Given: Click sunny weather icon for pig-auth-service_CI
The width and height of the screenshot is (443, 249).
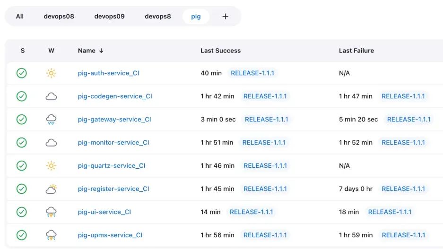Looking at the screenshot, I should pyautogui.click(x=51, y=73).
